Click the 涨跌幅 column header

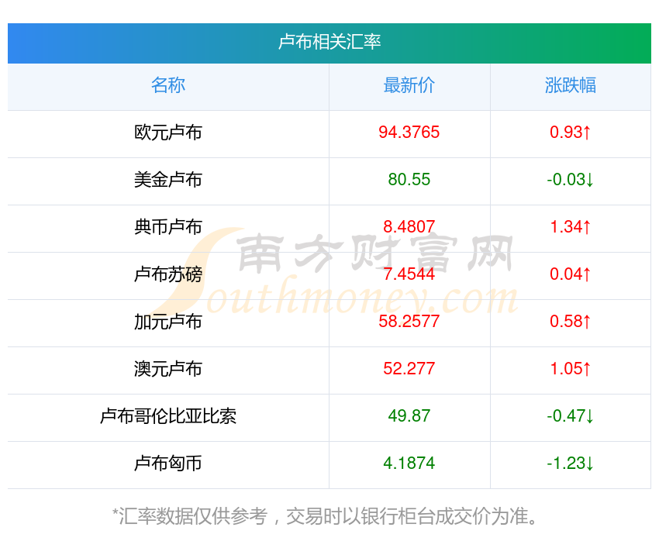coord(571,85)
